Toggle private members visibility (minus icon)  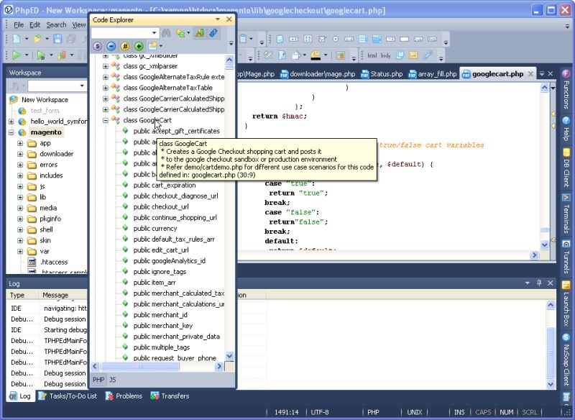(x=111, y=45)
